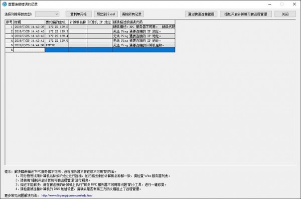Open the linyangrj.com userhelp link

click(x=67, y=195)
